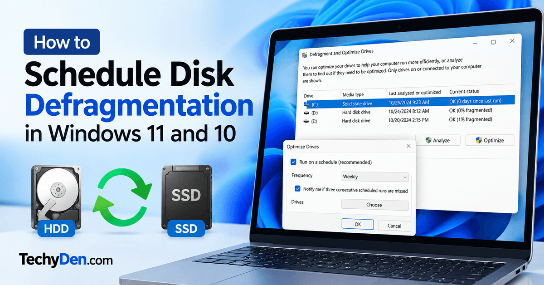Click the shield icon on Optimize button
Viewport: 544px width, 285px height.
click(479, 140)
